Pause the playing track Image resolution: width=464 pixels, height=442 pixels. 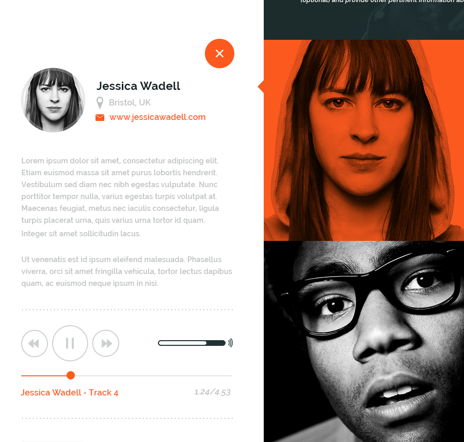[x=70, y=343]
